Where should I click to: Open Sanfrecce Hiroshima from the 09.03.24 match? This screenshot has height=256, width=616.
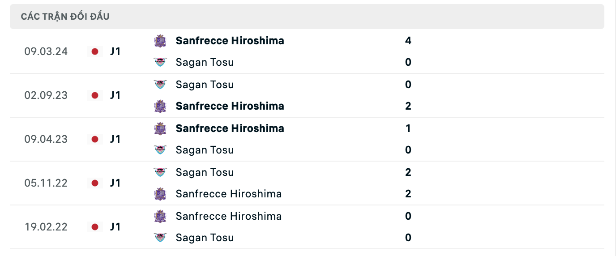click(230, 41)
